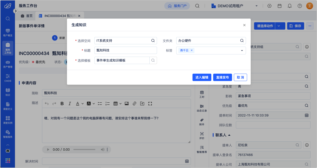Click the 文件夹 search icon
Screen dimensions: 317x168
point(242,40)
